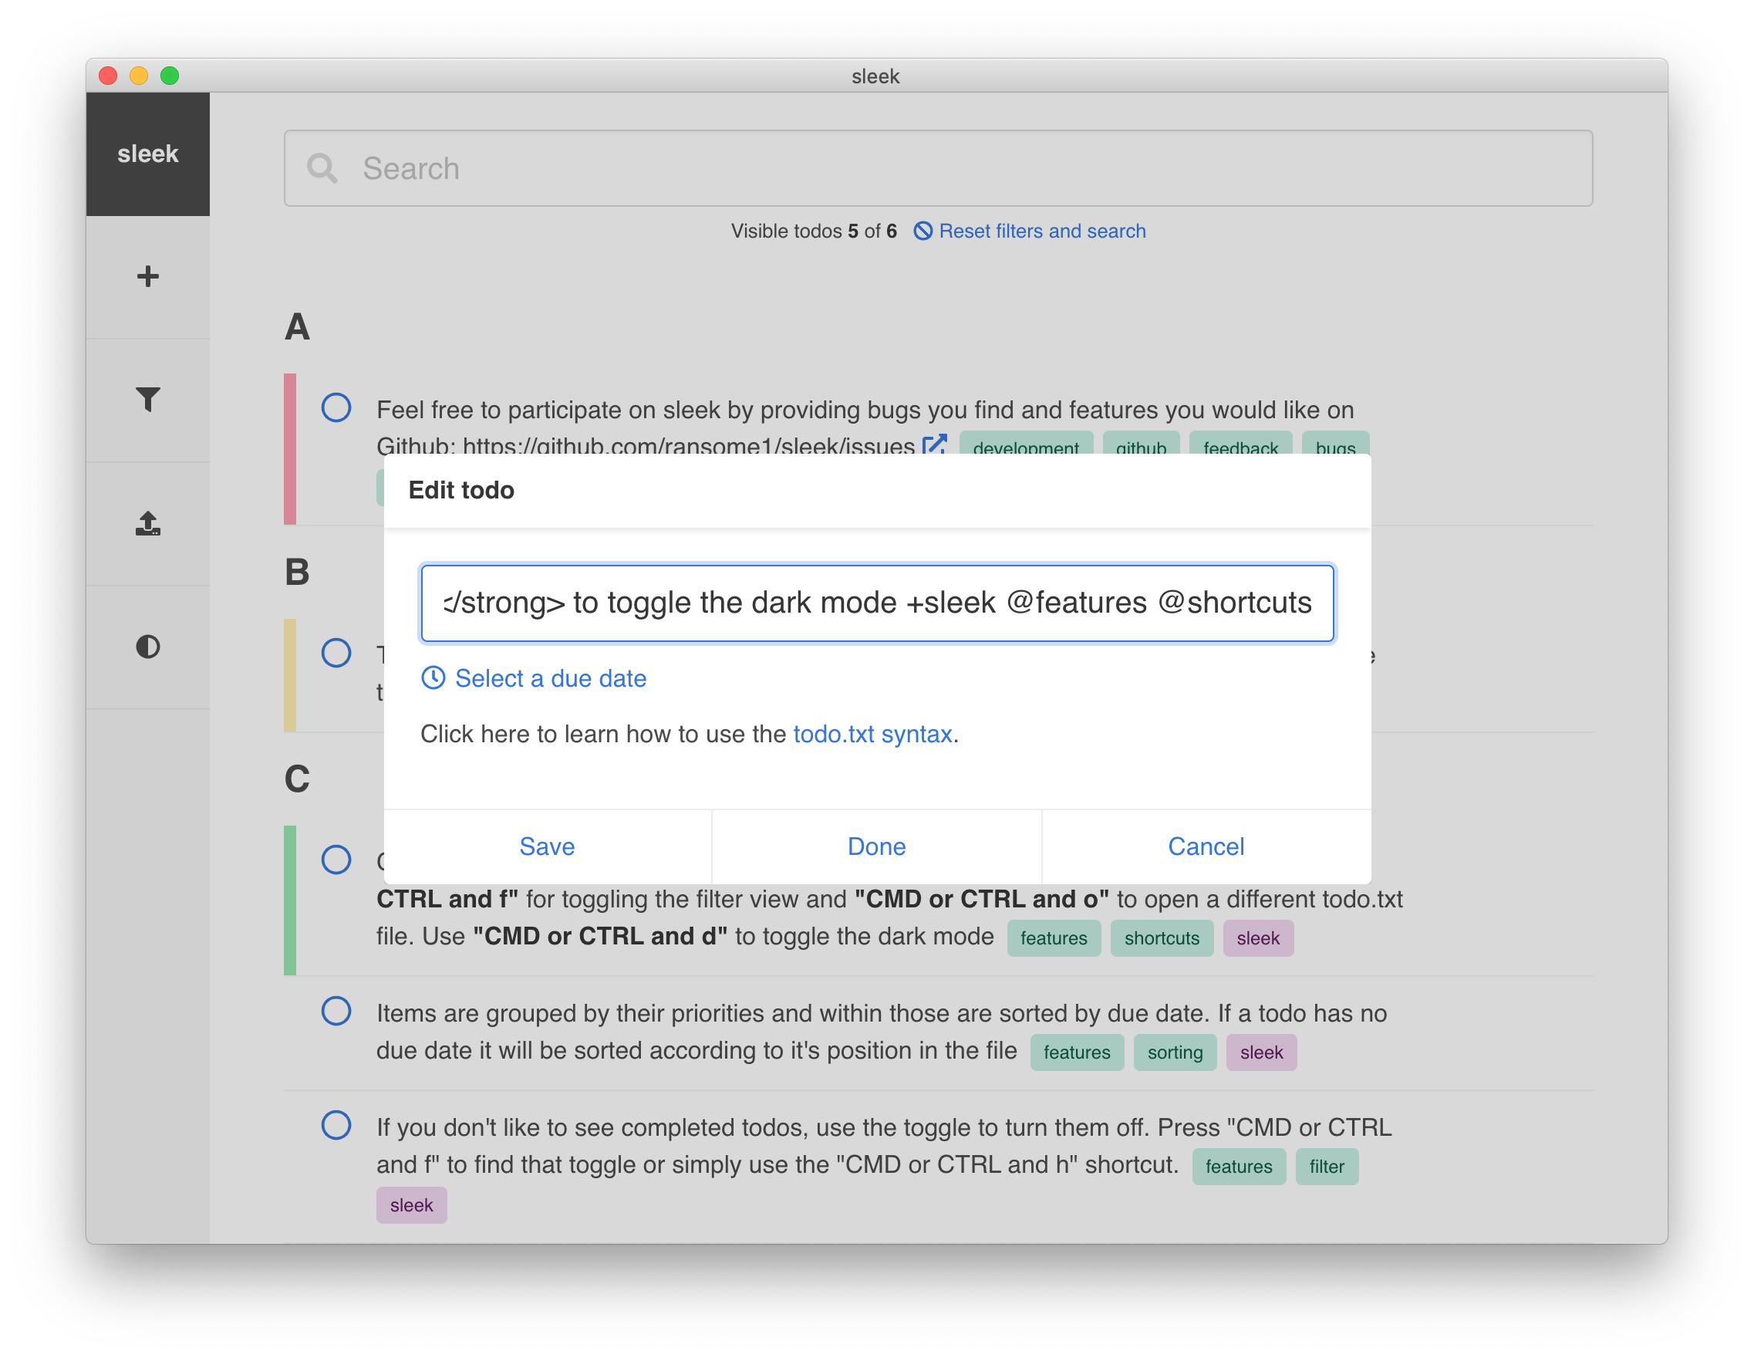Collapse priority group B
Image resolution: width=1754 pixels, height=1358 pixels.
point(296,572)
